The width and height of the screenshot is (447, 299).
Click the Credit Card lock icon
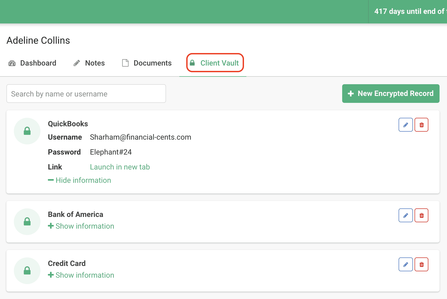(27, 271)
